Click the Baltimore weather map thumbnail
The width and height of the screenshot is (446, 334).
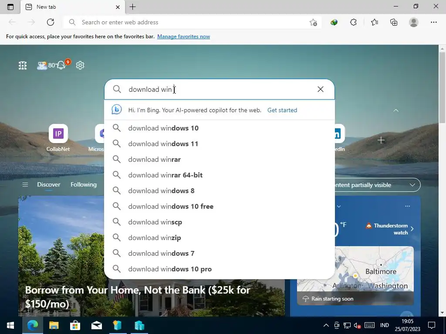[x=355, y=275]
